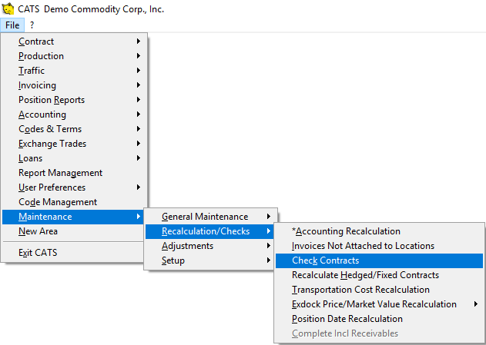Click the title text CATS Demo Commodity Corp., Inc.
This screenshot has height=345, width=486.
[x=91, y=9]
